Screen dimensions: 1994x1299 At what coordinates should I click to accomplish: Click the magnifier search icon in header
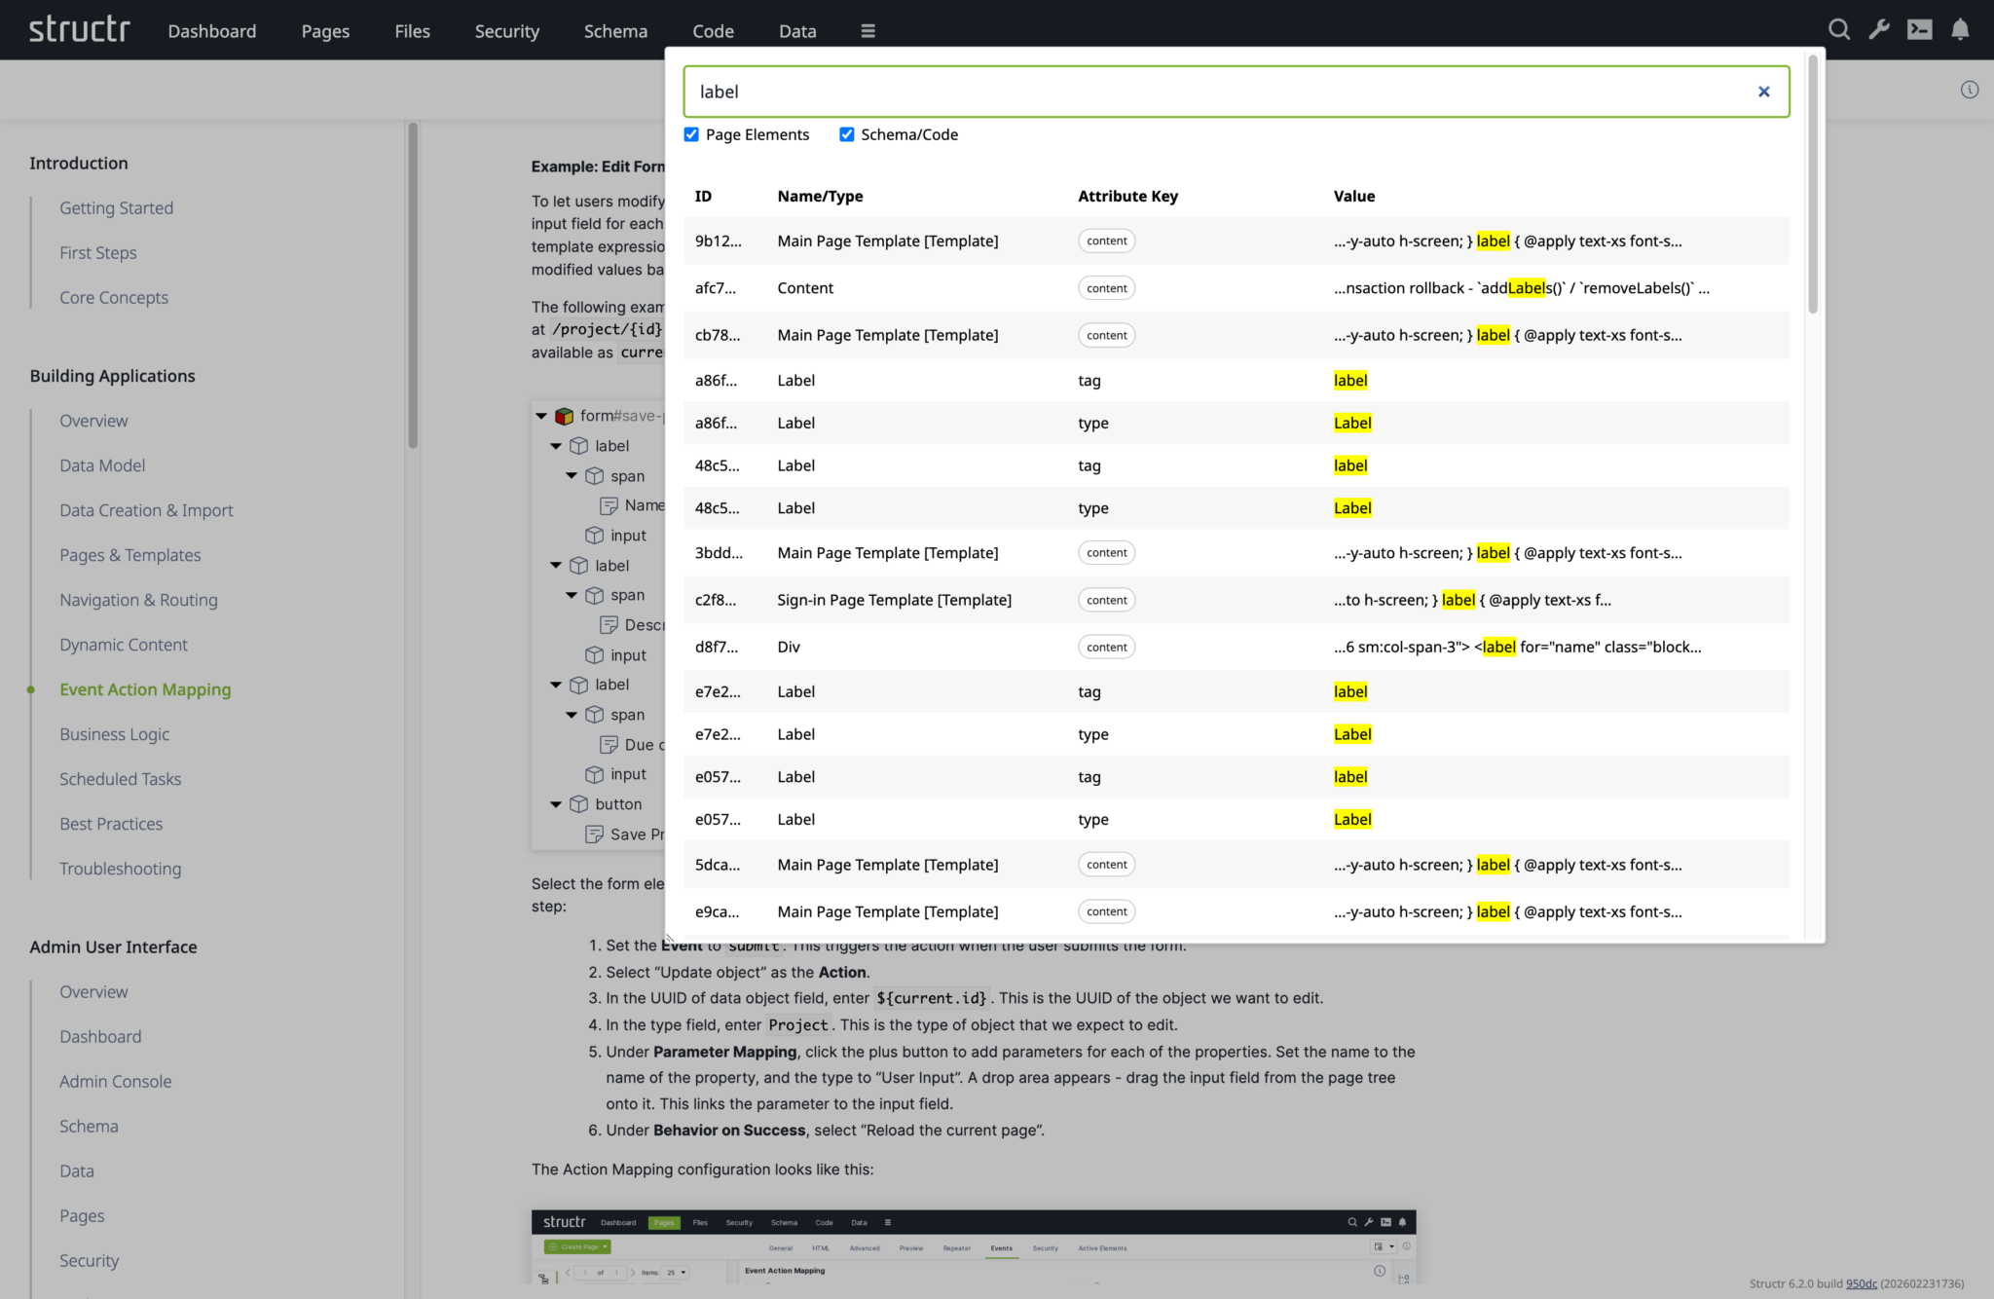pyautogui.click(x=1838, y=29)
